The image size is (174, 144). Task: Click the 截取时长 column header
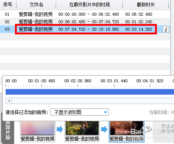coord(146,5)
